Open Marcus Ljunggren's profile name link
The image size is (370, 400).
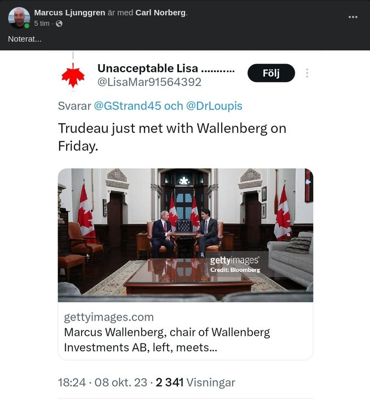pos(70,13)
